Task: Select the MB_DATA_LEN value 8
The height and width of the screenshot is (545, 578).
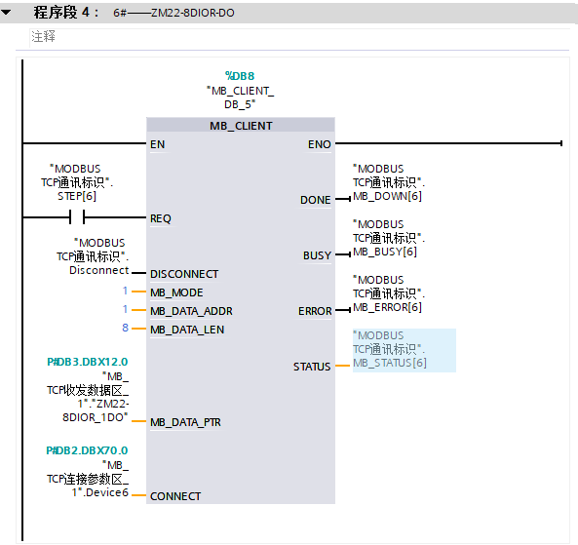Action: [x=126, y=328]
